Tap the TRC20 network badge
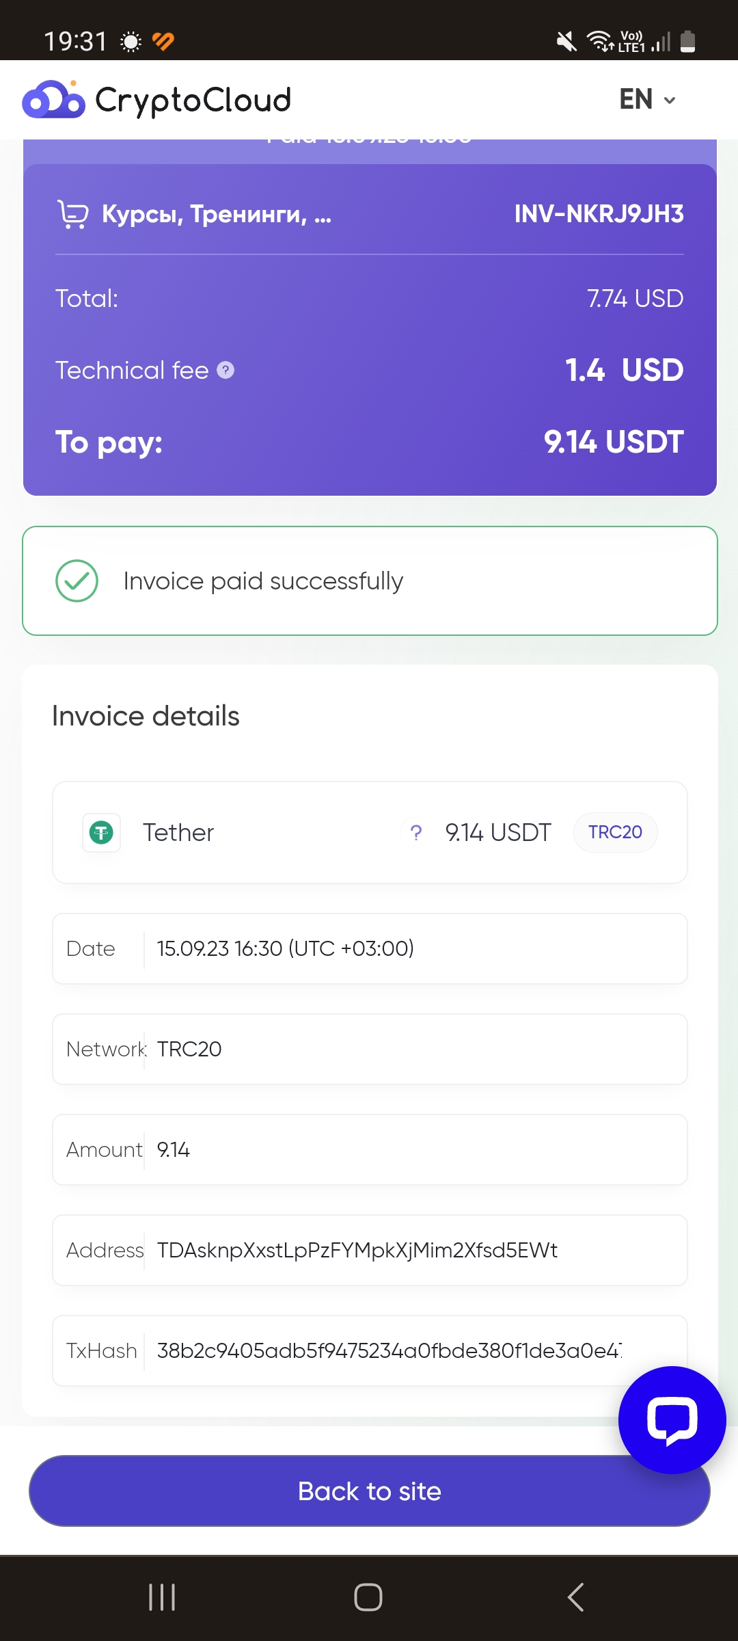 click(x=615, y=832)
